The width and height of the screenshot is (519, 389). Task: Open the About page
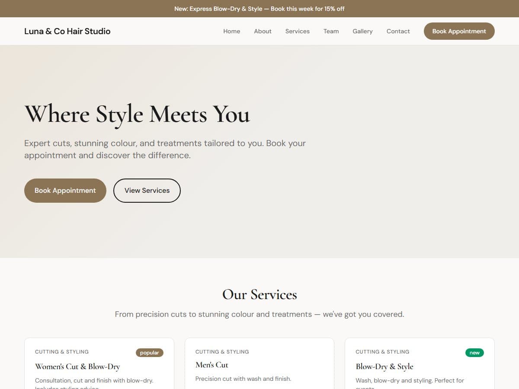(x=263, y=31)
